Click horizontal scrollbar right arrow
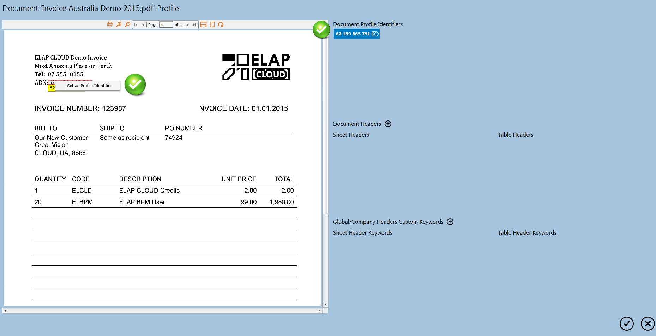This screenshot has width=656, height=336. pos(319,311)
